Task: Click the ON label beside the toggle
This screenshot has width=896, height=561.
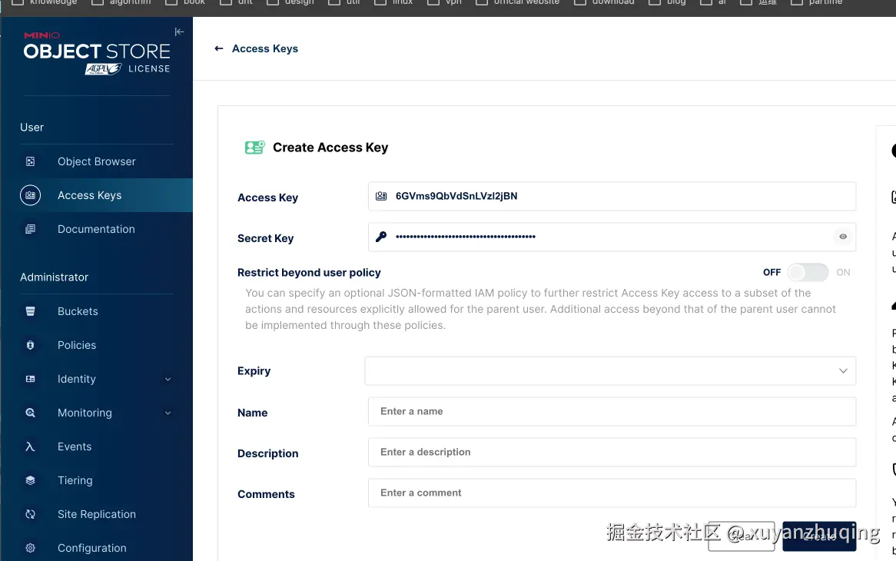Action: [843, 273]
